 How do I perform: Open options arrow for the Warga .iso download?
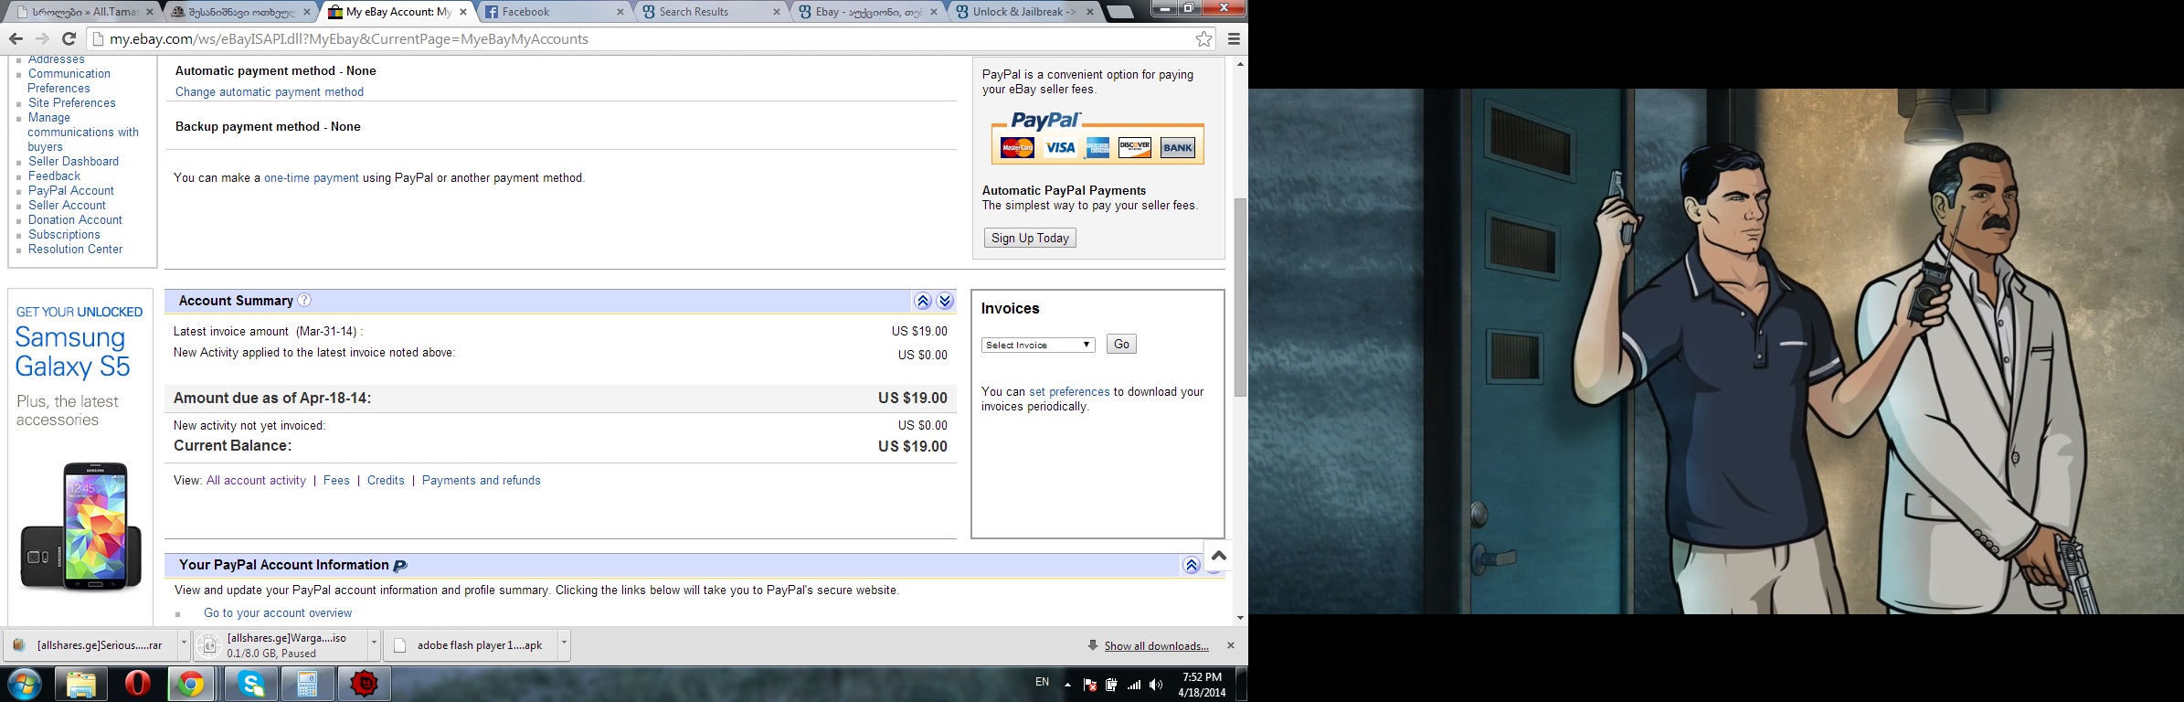tap(374, 643)
